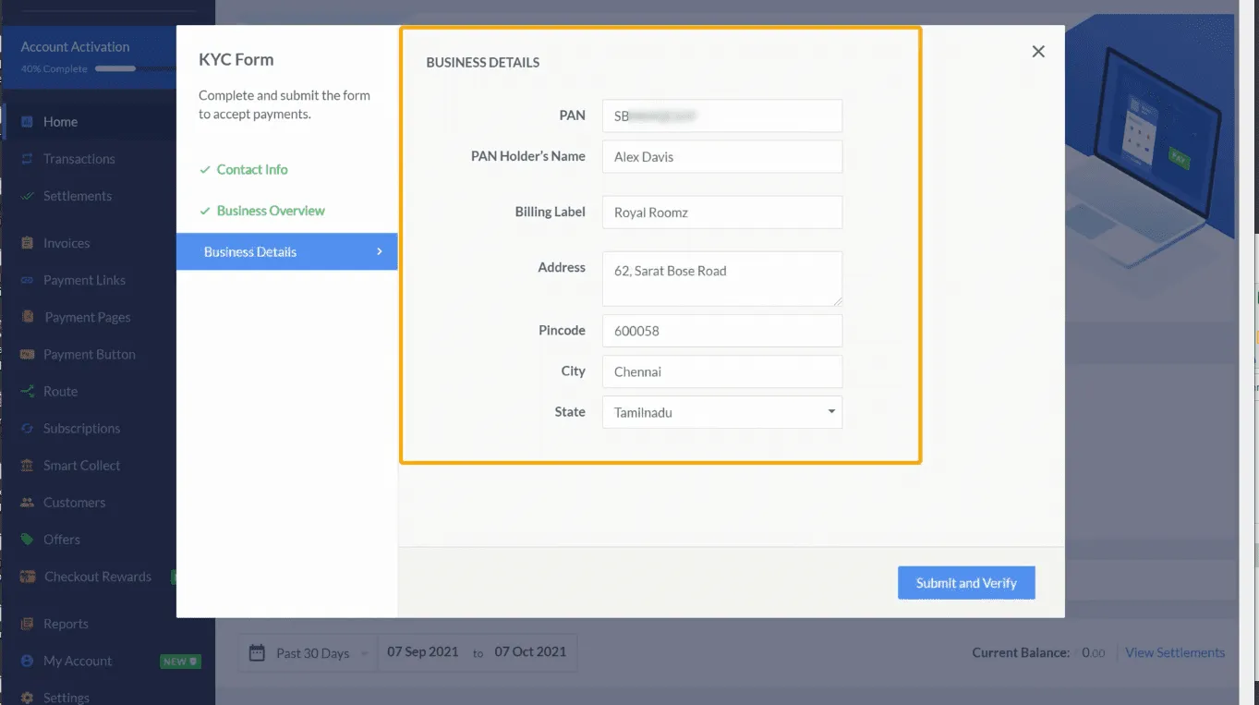
Task: Click the Home icon in sidebar
Action: coord(27,122)
